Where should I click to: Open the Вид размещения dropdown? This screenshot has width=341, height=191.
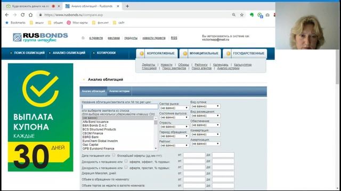[205, 116]
